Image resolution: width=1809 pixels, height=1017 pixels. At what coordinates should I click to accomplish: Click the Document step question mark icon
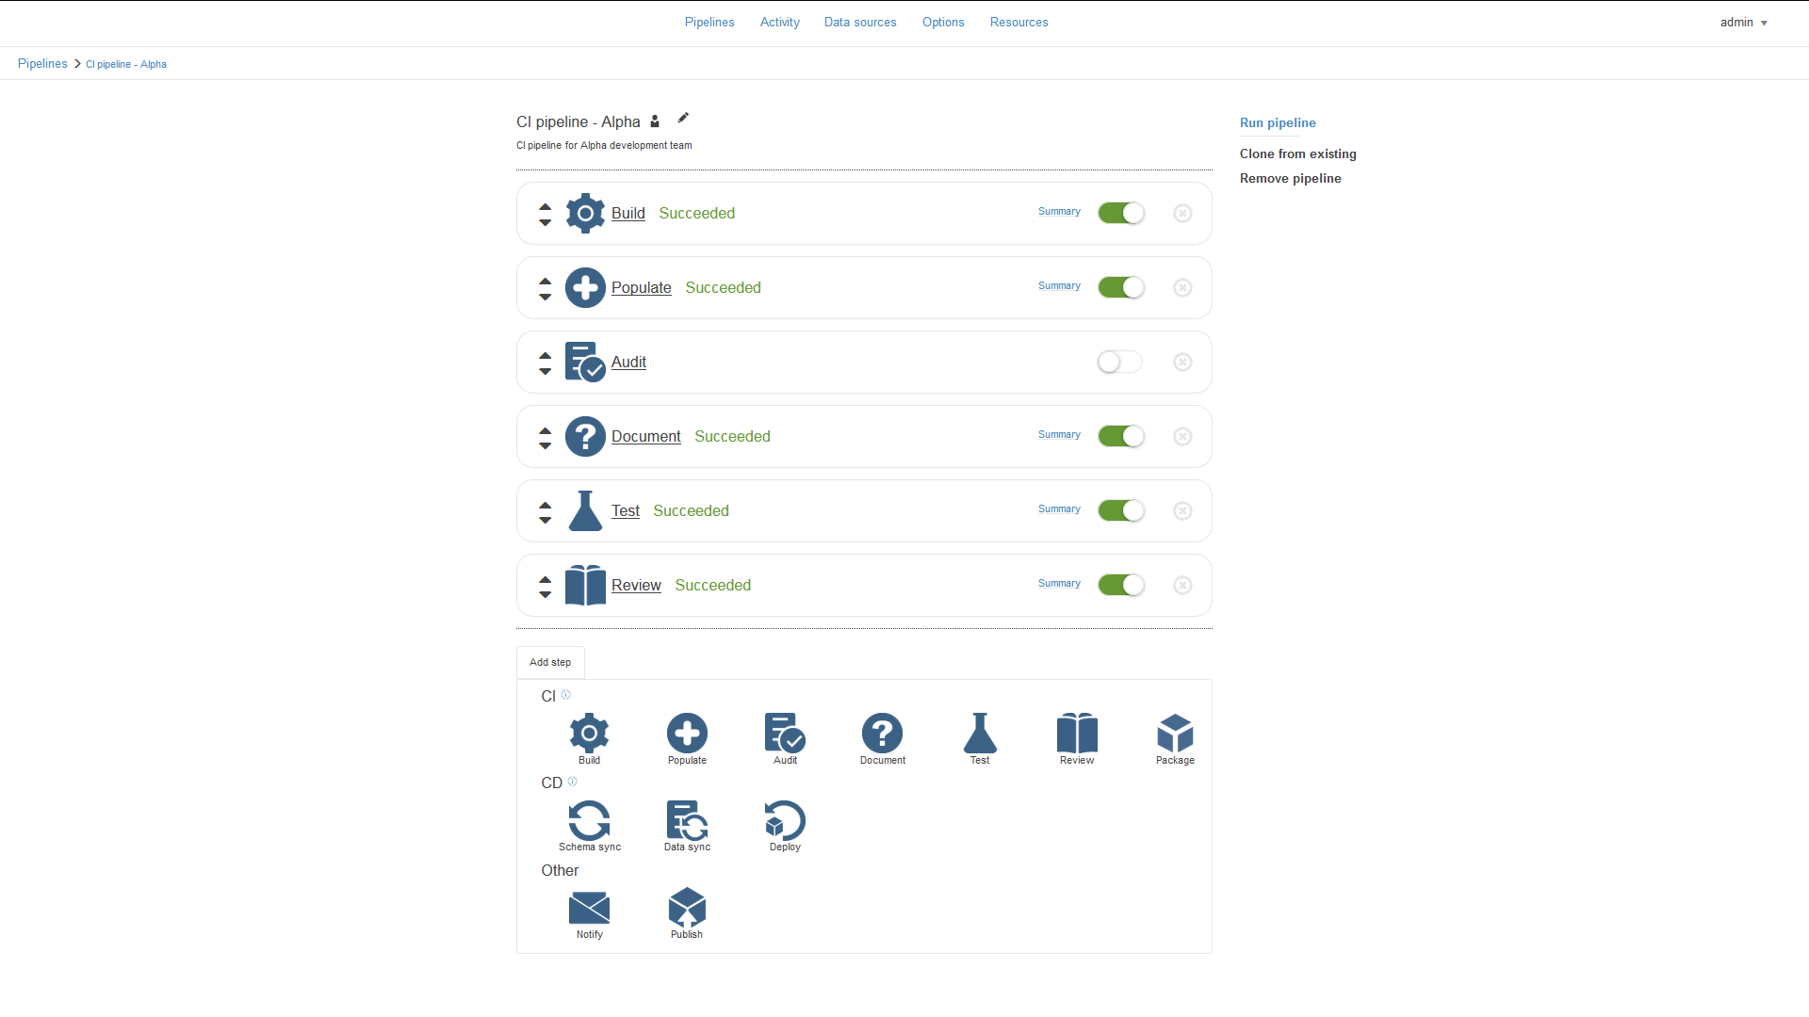click(x=585, y=436)
